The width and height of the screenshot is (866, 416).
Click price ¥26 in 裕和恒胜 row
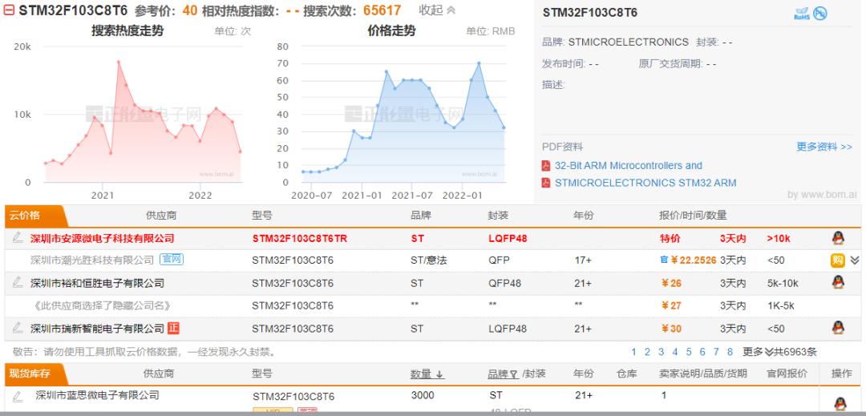(671, 283)
